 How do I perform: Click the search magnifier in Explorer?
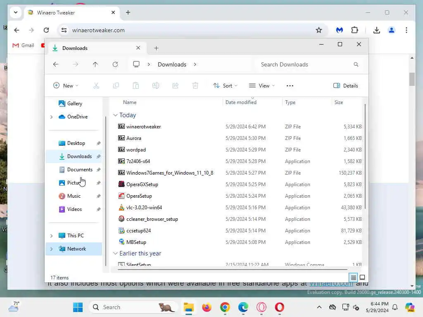coord(356,64)
